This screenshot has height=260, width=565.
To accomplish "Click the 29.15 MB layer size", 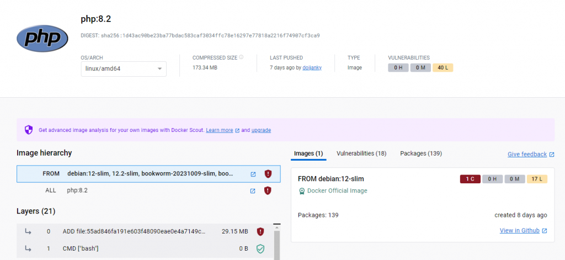I will [234, 231].
